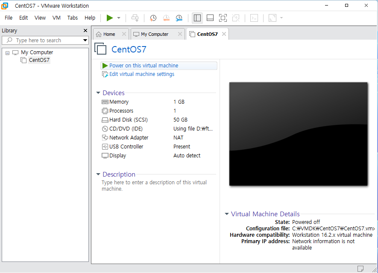Click the Memory device icon
378x273 pixels.
[x=105, y=102]
